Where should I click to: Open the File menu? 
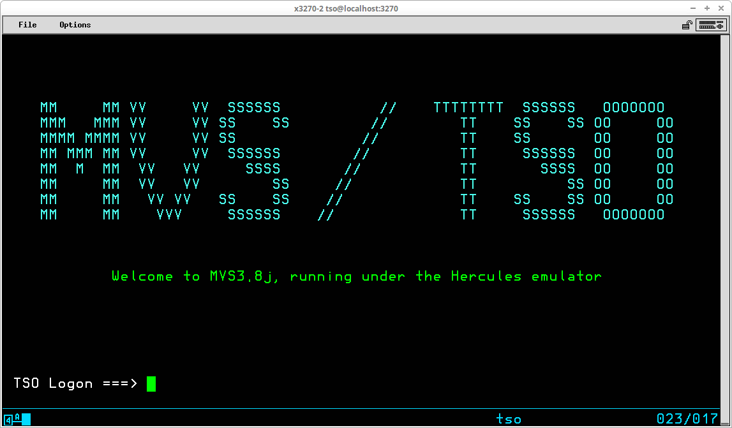coord(27,25)
